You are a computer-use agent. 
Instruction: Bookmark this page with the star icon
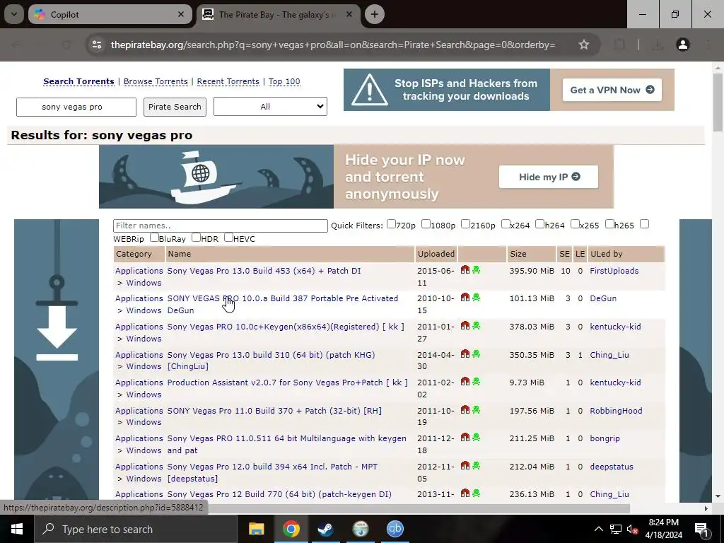584,45
